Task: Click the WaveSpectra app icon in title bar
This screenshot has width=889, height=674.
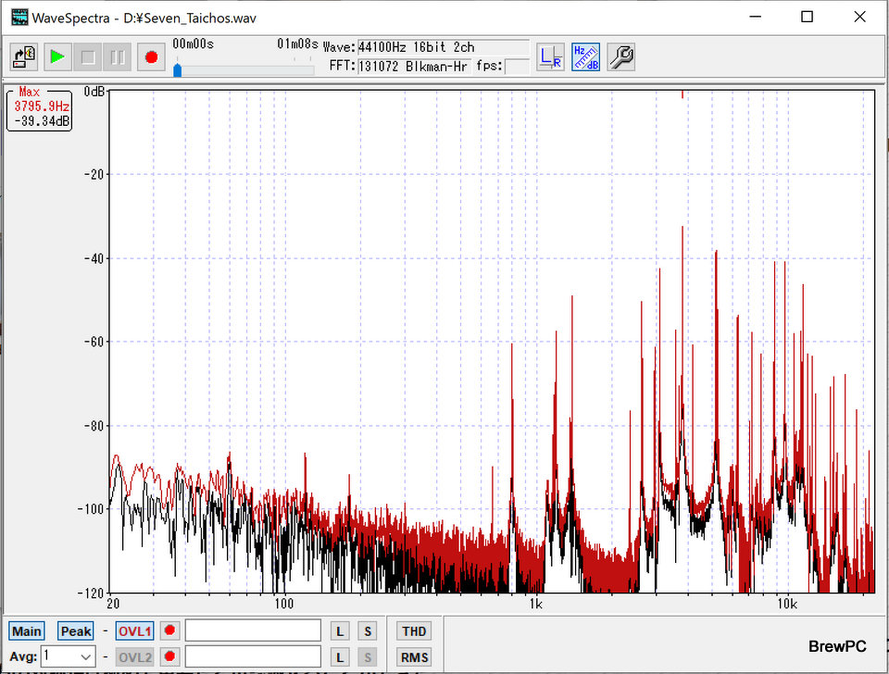Action: pyautogui.click(x=19, y=17)
